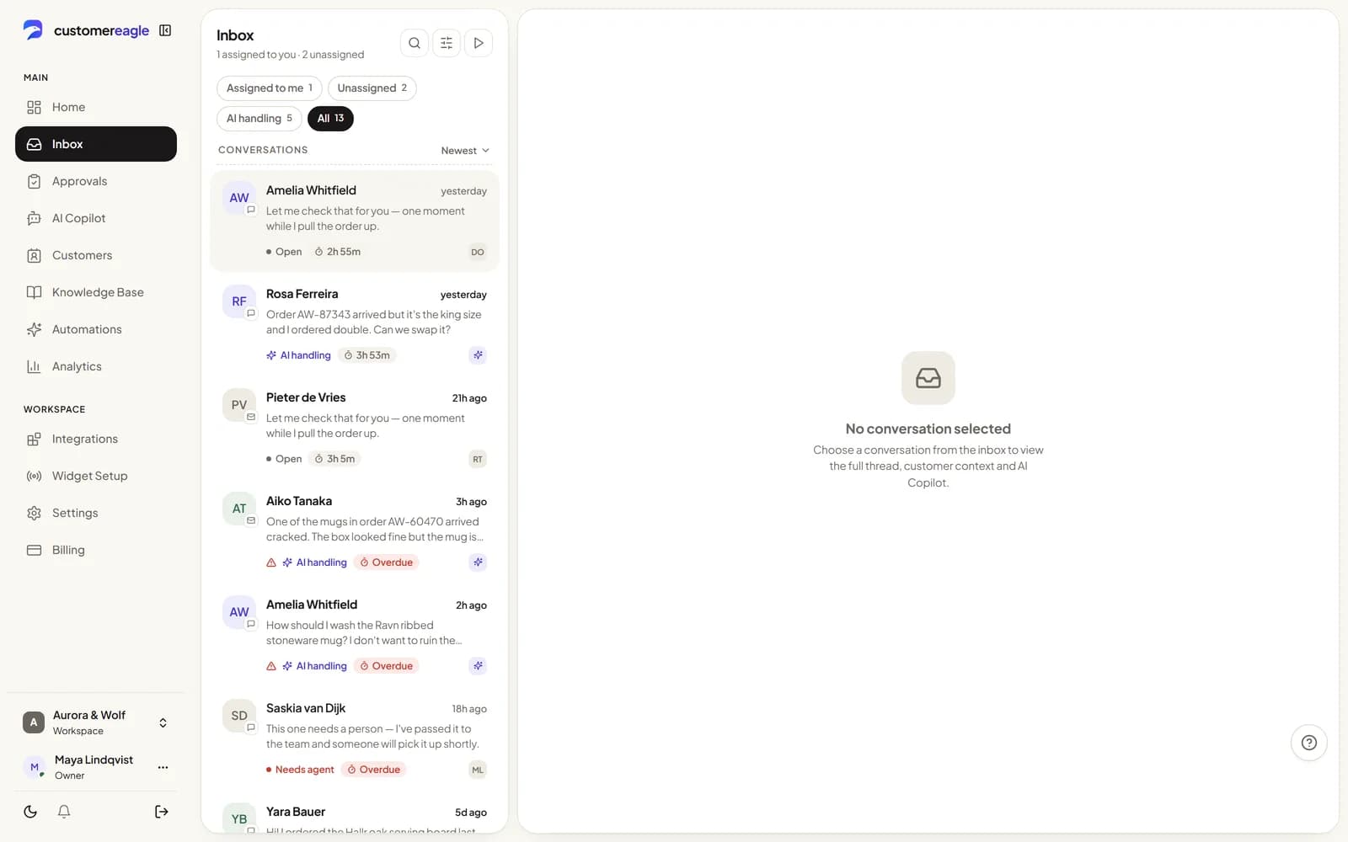
Task: Open Yara Bauer's conversation
Action: click(x=355, y=813)
